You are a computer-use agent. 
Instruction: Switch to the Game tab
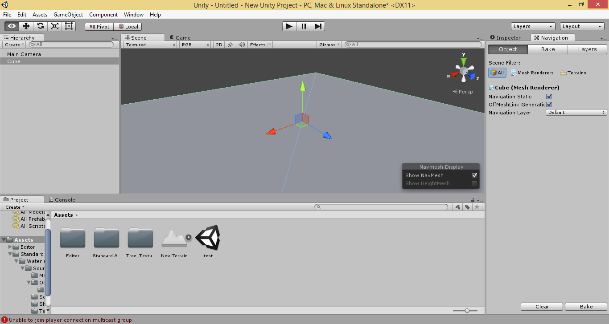(180, 37)
